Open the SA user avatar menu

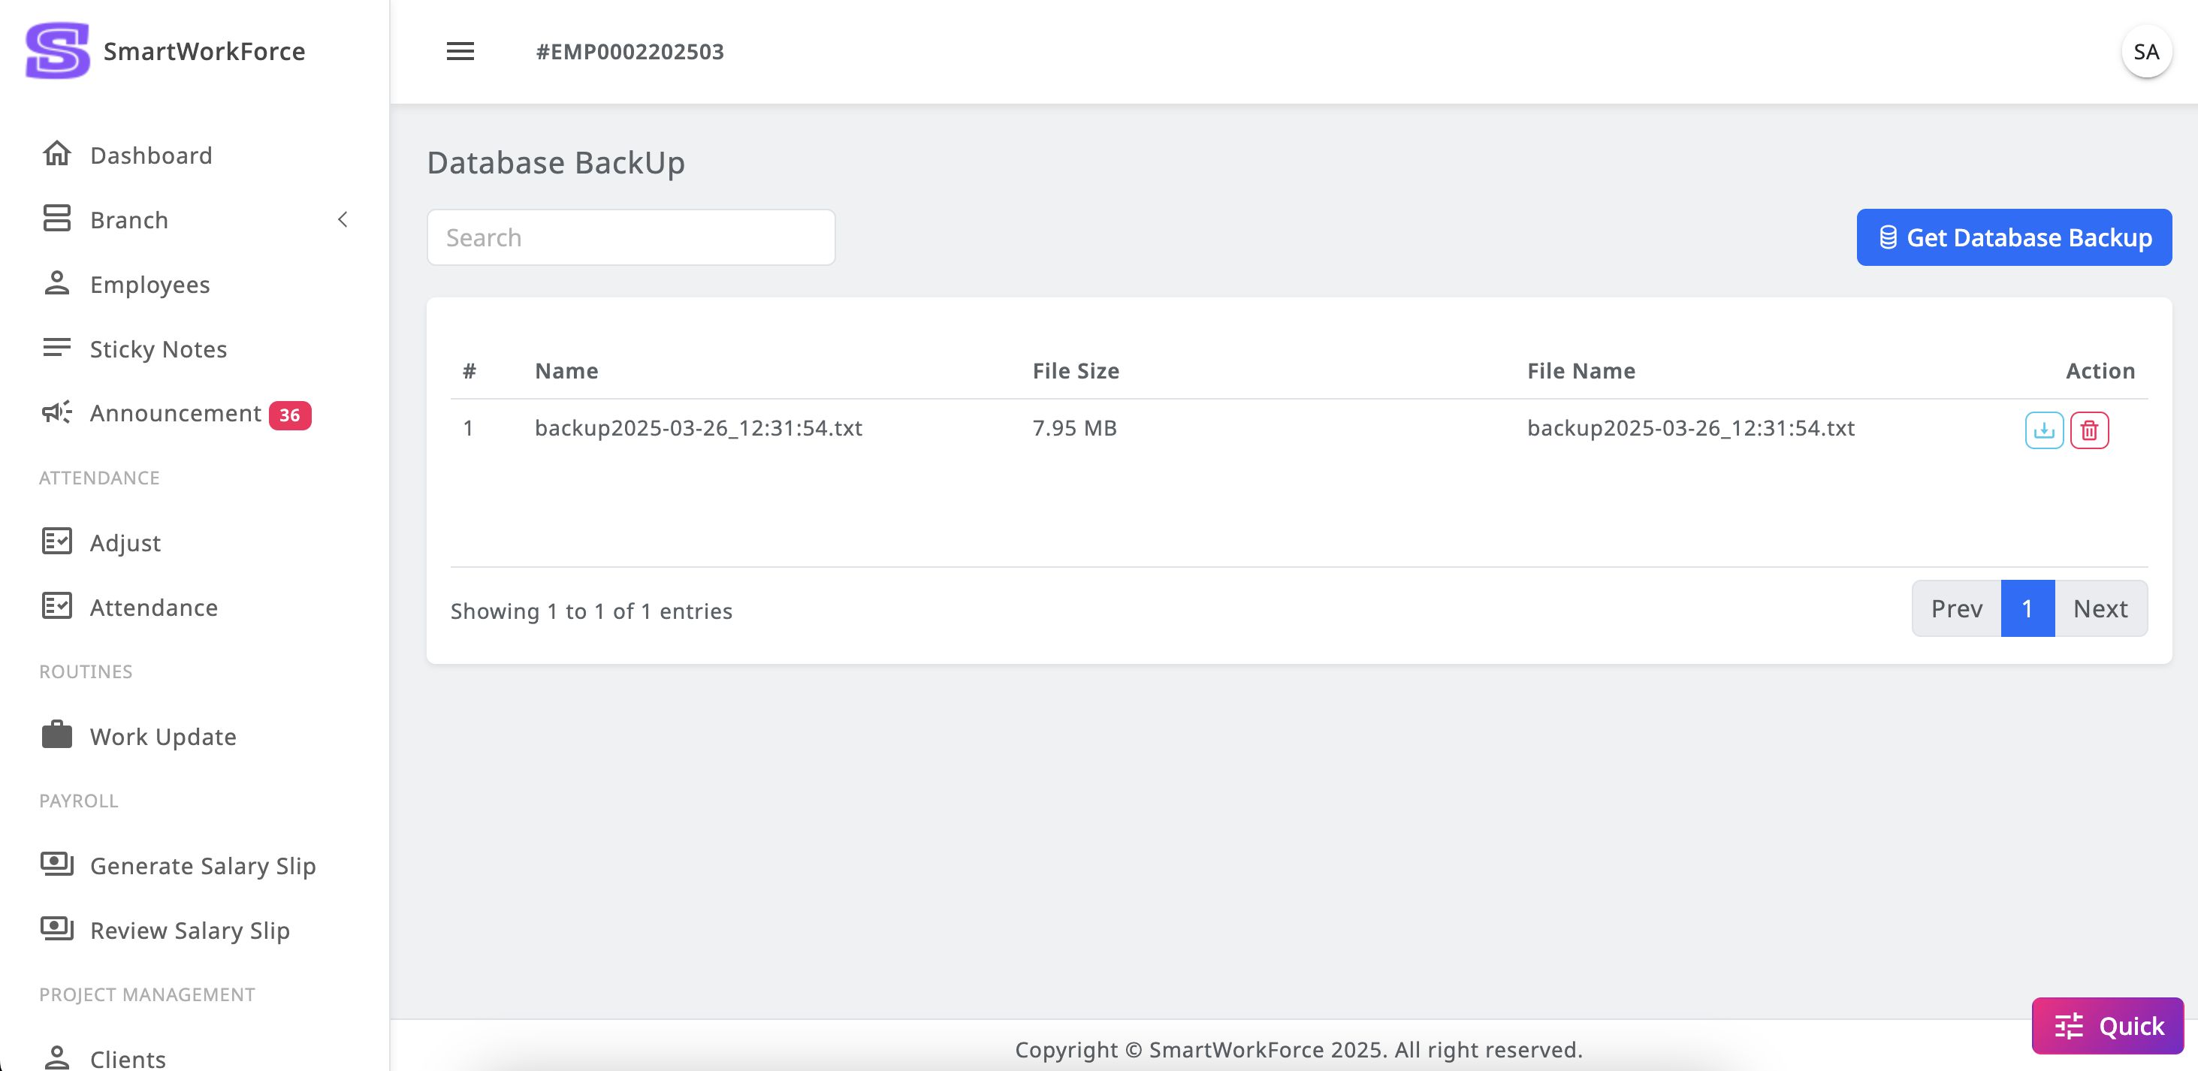[2146, 52]
